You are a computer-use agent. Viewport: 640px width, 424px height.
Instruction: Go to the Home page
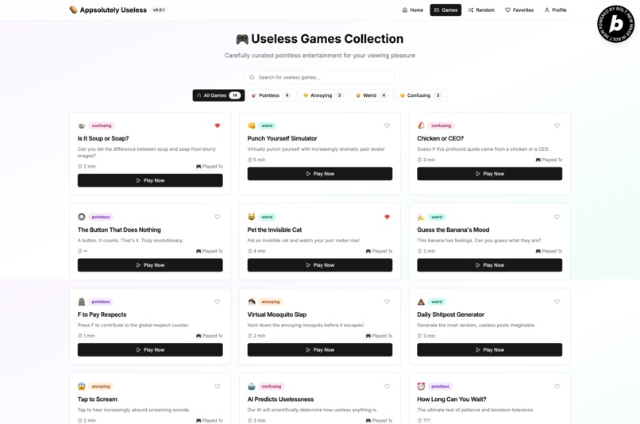coord(413,10)
